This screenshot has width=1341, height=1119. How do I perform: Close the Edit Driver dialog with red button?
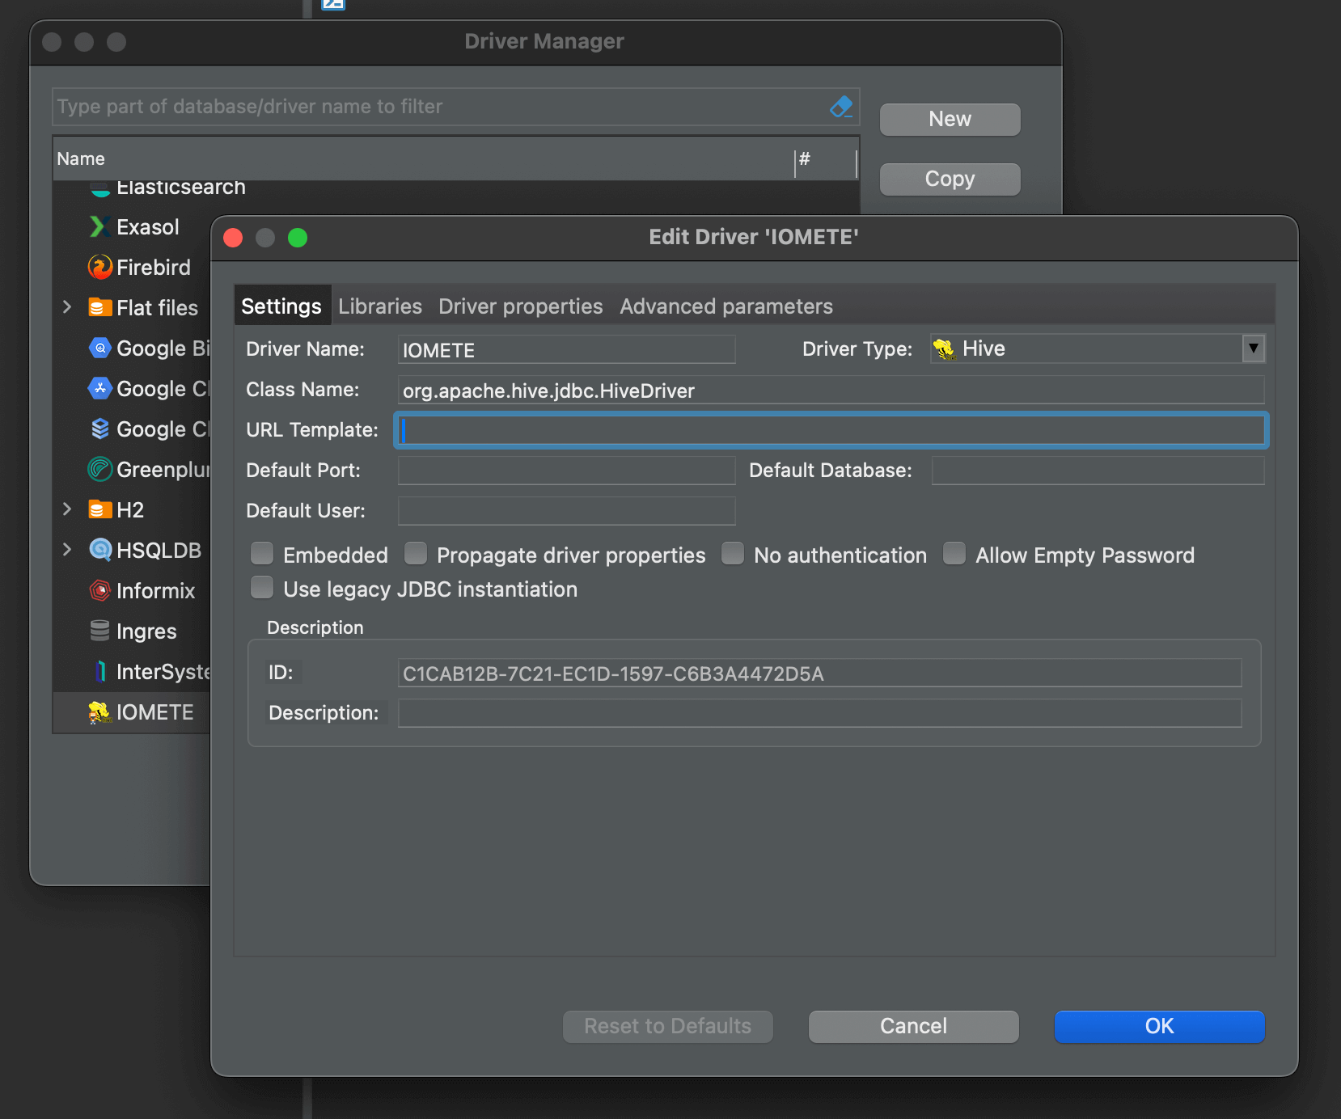(233, 238)
